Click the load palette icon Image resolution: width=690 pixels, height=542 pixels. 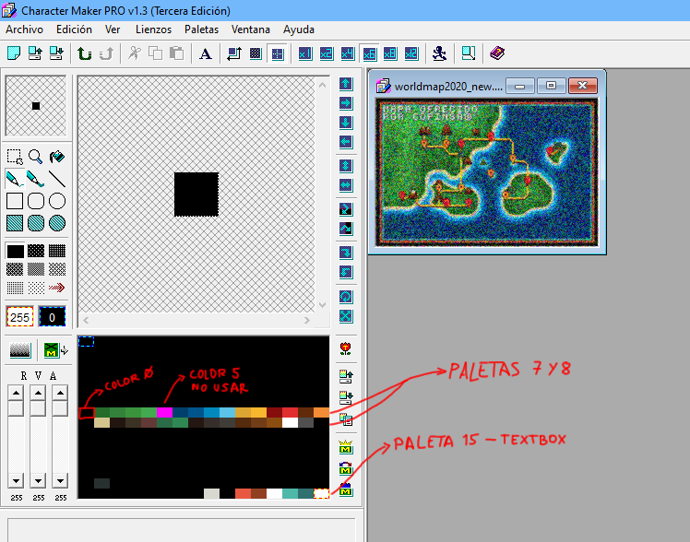coord(346,376)
